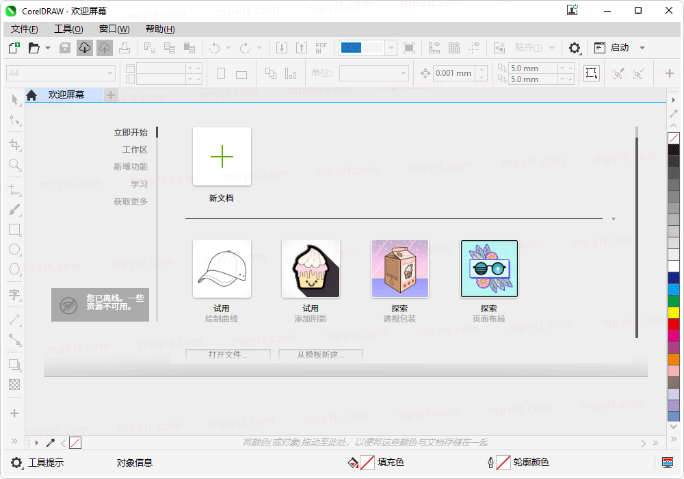Click the cloud upload icon

click(105, 47)
